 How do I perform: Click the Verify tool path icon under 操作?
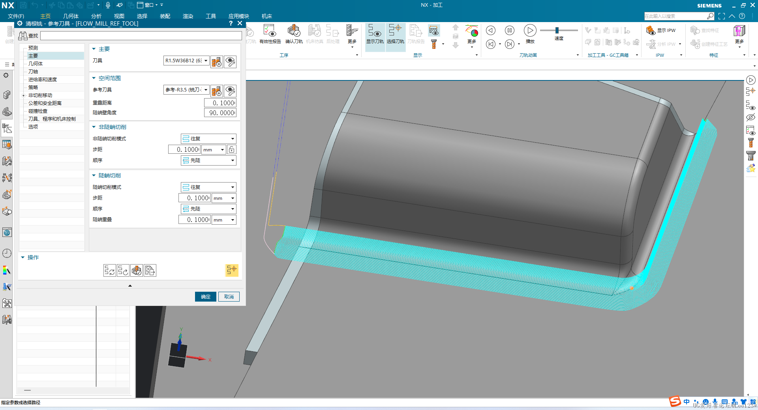pyautogui.click(x=137, y=270)
